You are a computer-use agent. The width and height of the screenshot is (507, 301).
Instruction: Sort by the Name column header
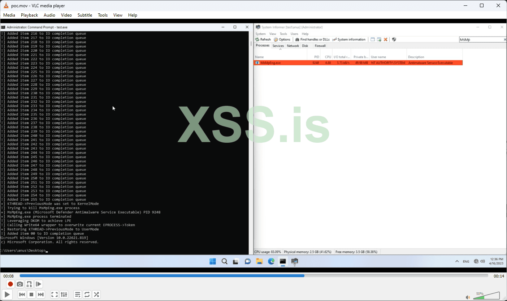click(281, 57)
